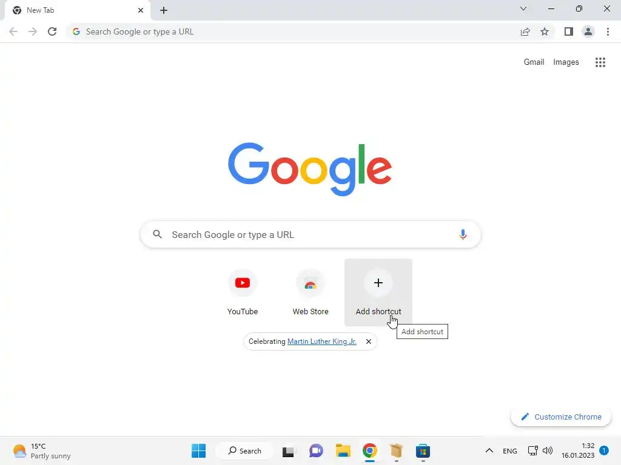This screenshot has width=621, height=465.
Task: Click the Customize Chrome button
Action: [x=561, y=417]
